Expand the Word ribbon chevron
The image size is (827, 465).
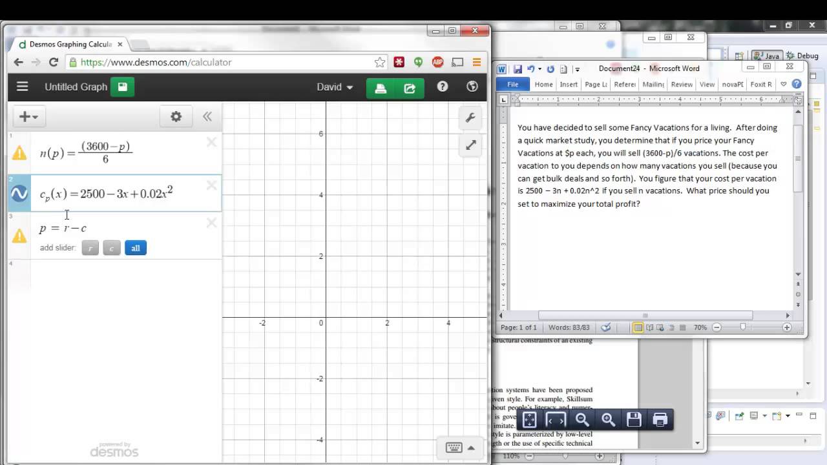(784, 84)
